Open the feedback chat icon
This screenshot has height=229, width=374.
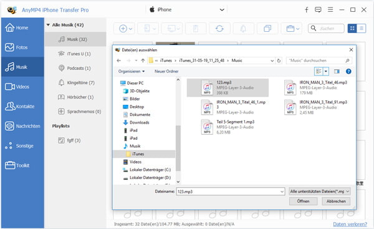318,9
